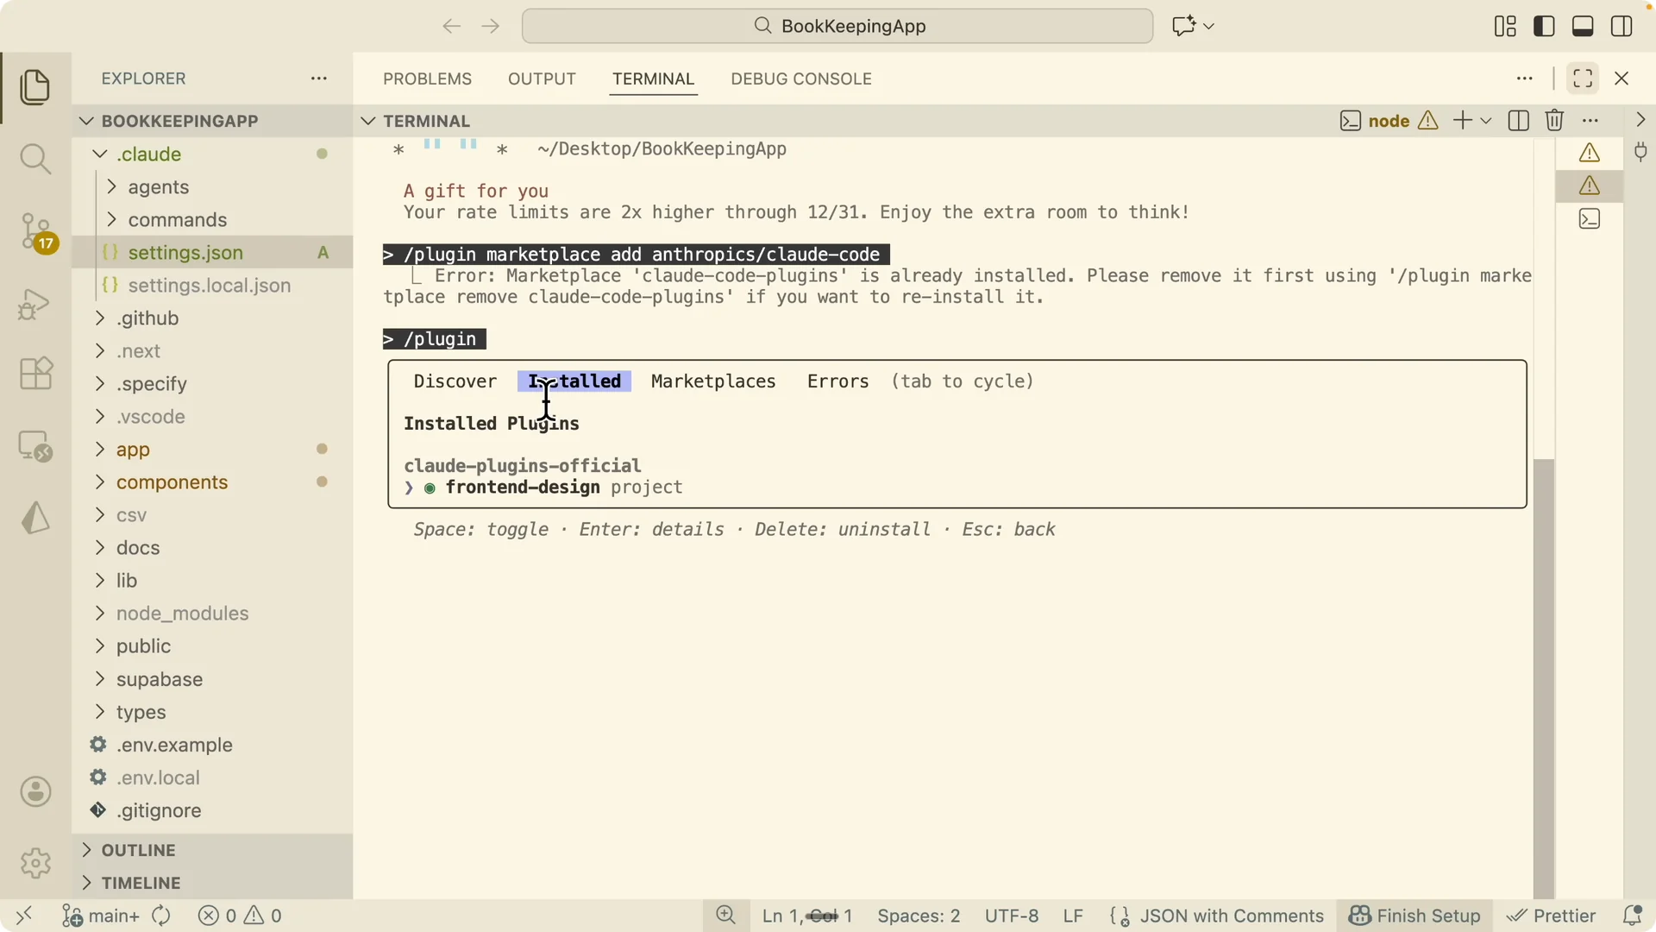Open the launch profile dropdown arrow

pyautogui.click(x=1486, y=121)
